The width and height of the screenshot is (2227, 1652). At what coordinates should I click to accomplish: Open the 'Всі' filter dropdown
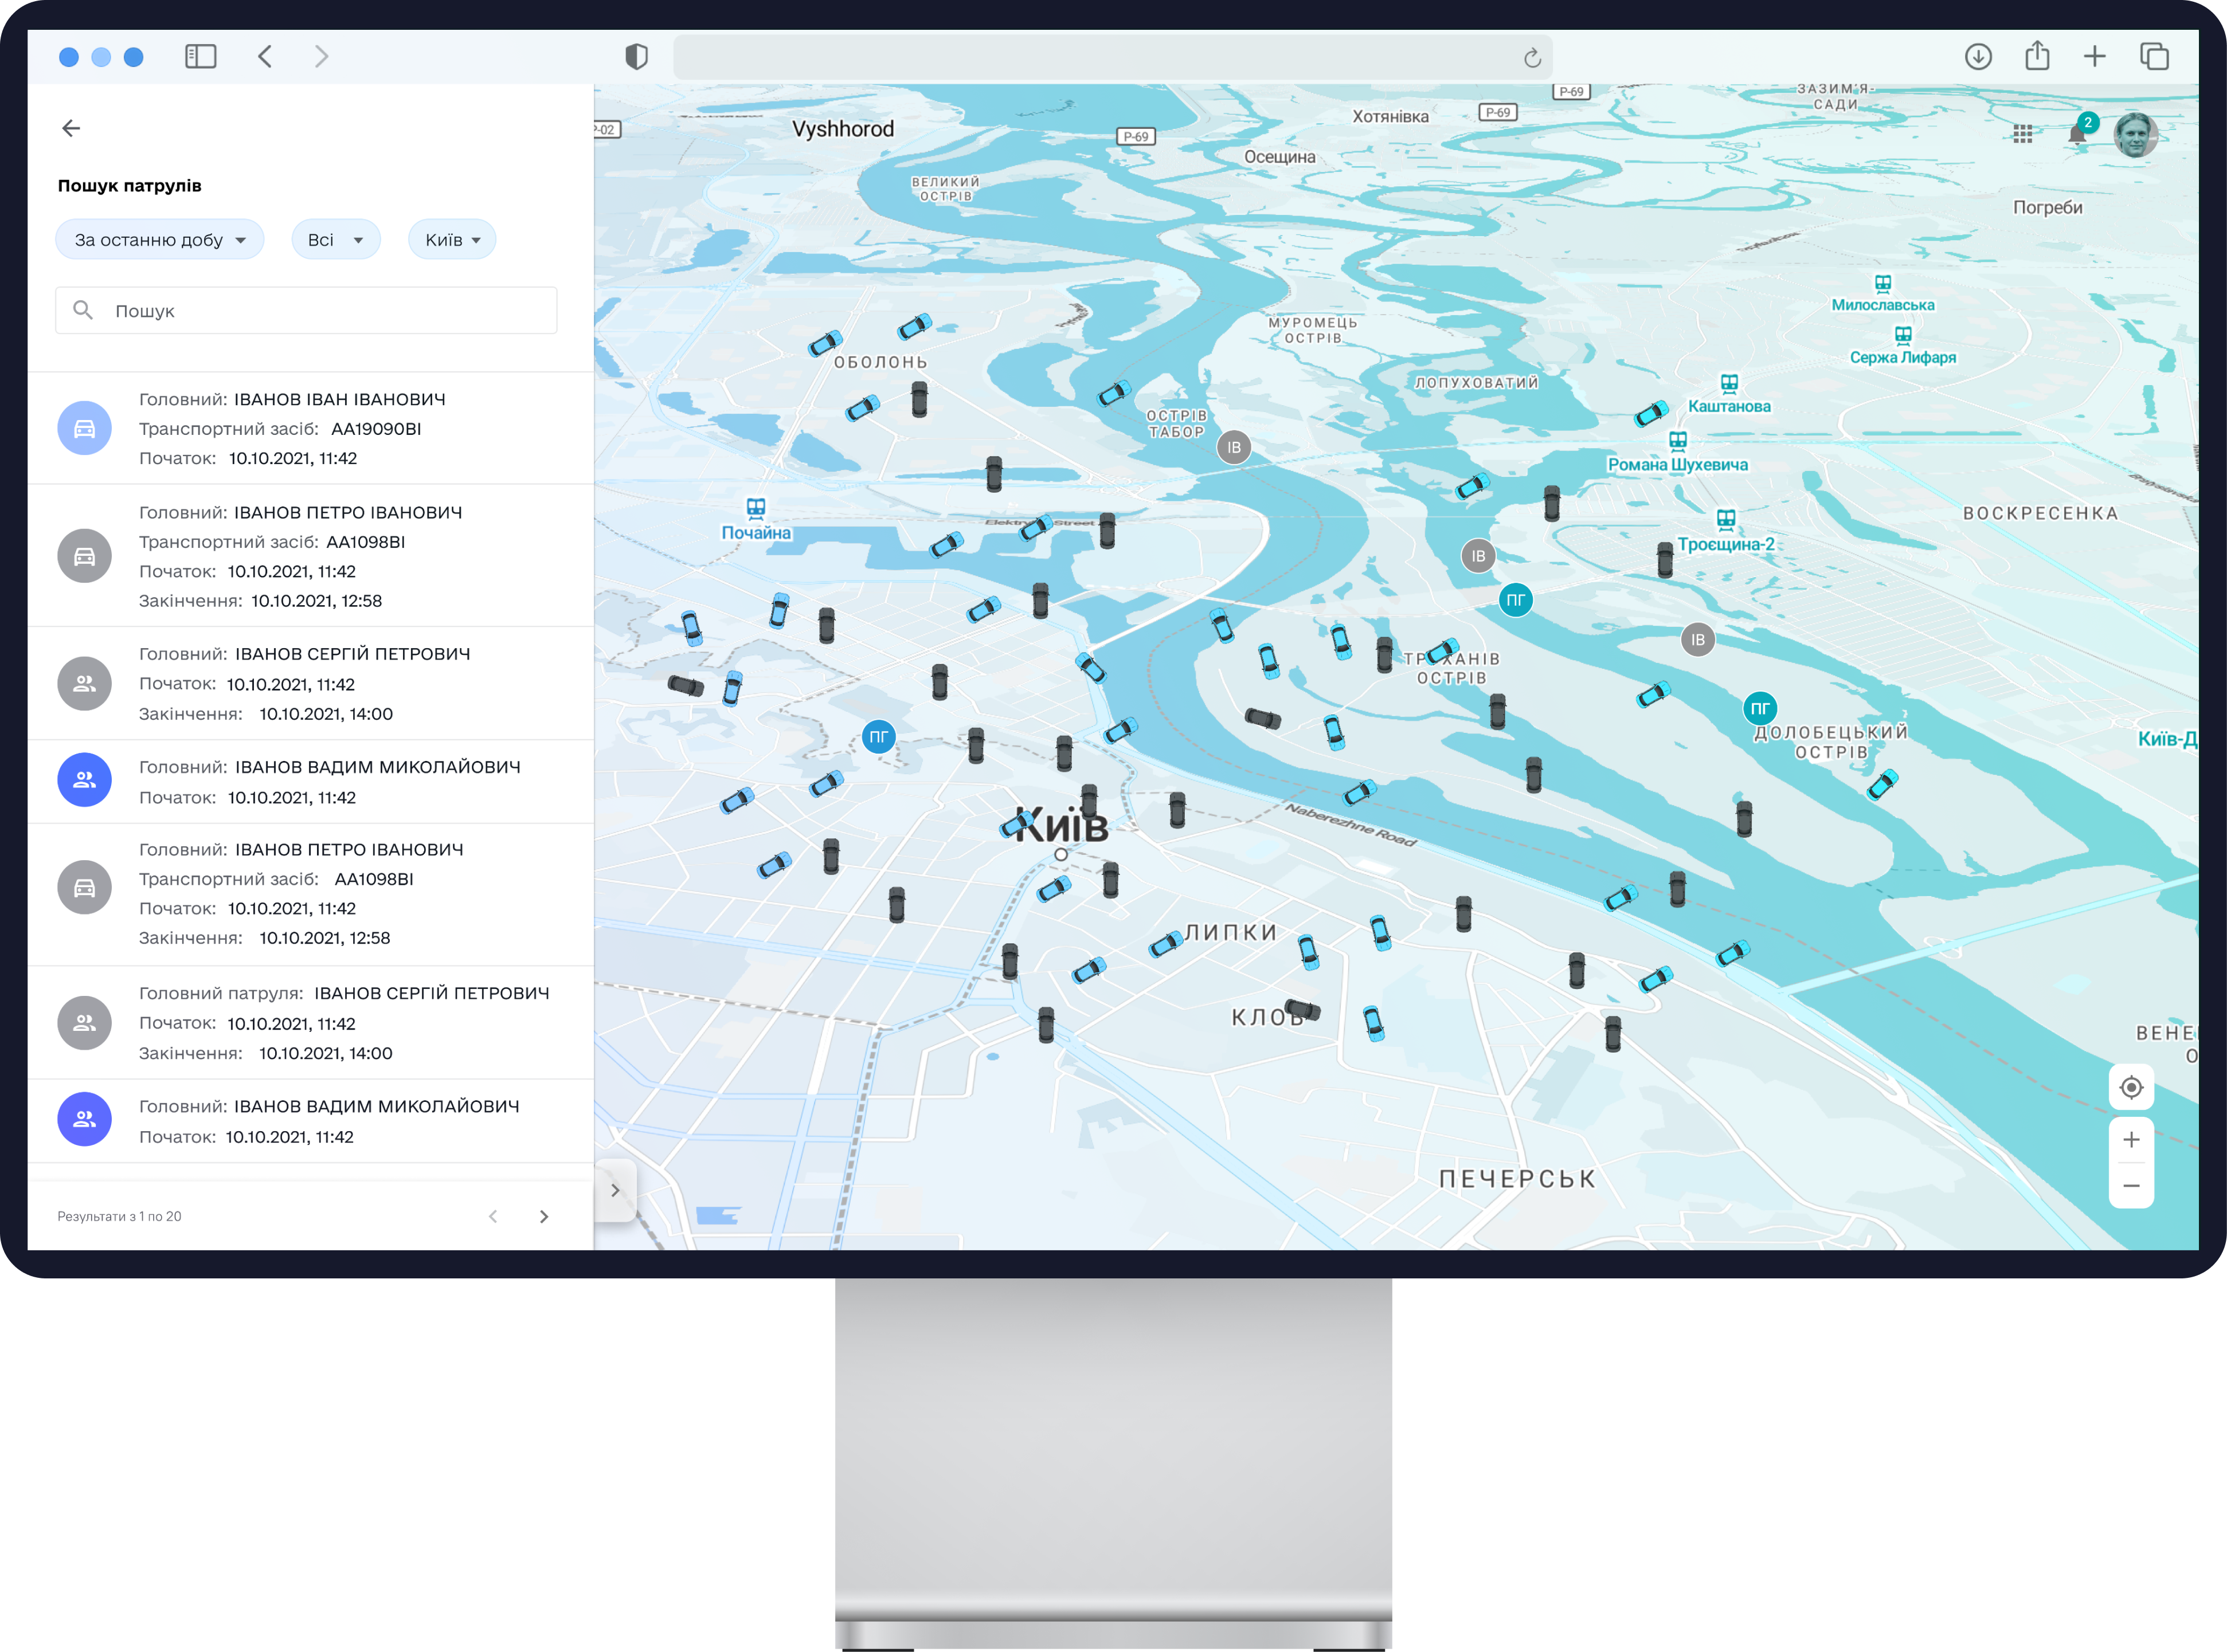click(x=335, y=240)
